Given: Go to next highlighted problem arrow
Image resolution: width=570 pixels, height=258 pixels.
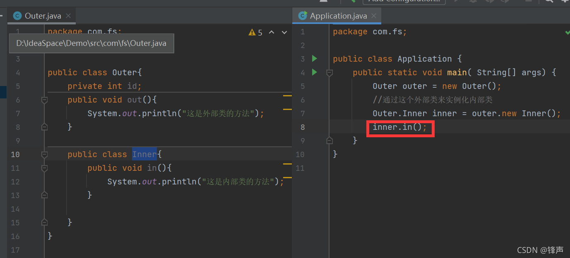Looking at the screenshot, I should click(284, 32).
